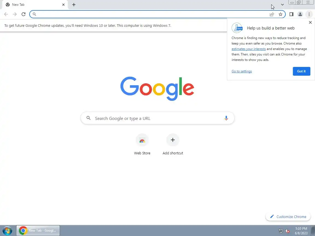
Task: Open the taskbar clock showing 5:10 PM
Action: [301, 231]
